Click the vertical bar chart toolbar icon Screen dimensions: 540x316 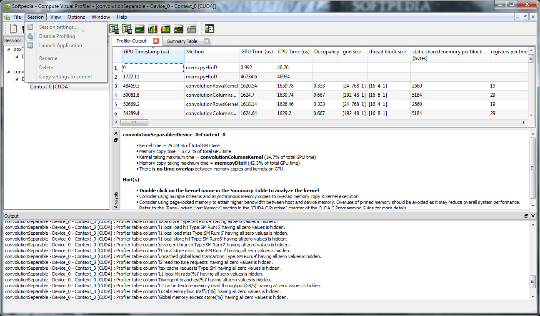click(x=152, y=29)
